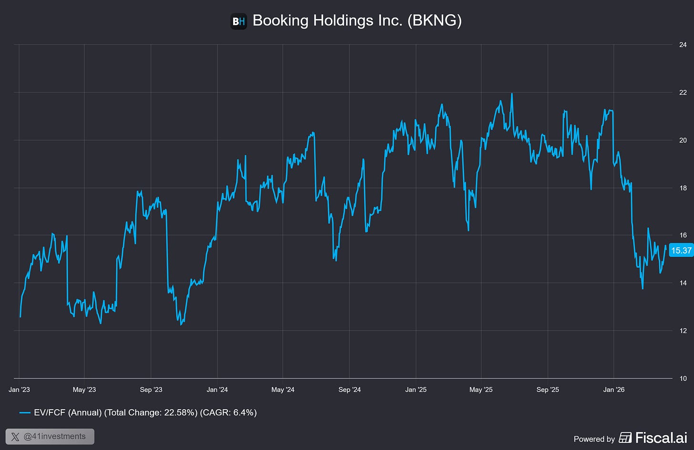Click the Jan '25 x-axis label
The width and height of the screenshot is (694, 450).
click(x=416, y=390)
